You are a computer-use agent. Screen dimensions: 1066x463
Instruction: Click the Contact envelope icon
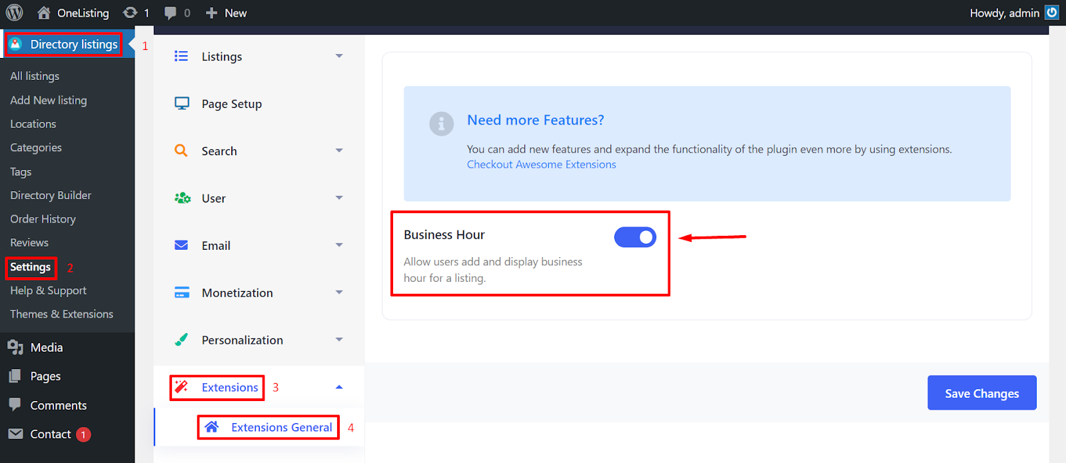[x=15, y=434]
